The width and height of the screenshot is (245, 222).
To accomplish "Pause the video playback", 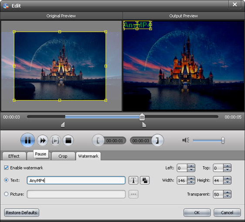I will pyautogui.click(x=27, y=140).
